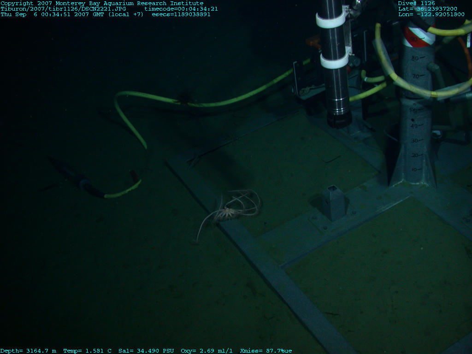Click the Depth= 3164.7 m readout

click(28, 351)
